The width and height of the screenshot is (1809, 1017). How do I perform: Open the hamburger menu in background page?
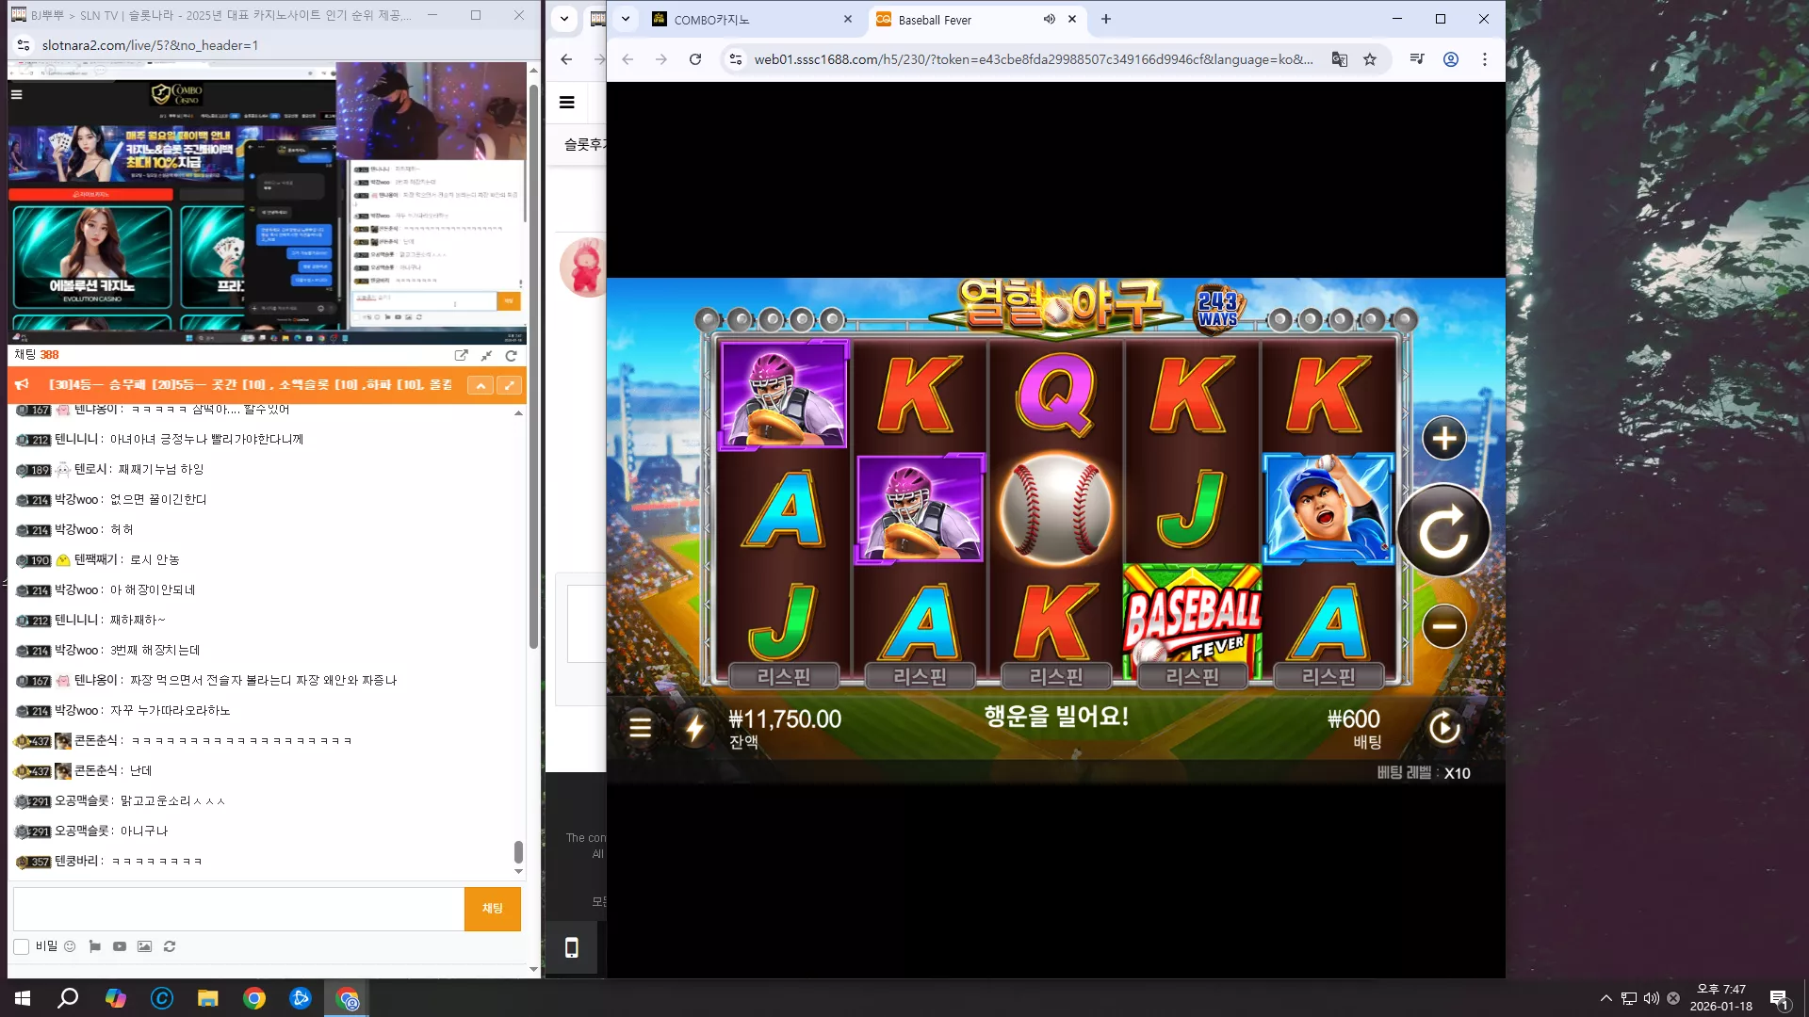[x=567, y=103]
